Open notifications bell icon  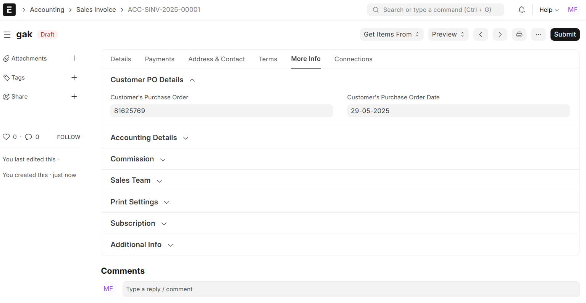tap(521, 10)
